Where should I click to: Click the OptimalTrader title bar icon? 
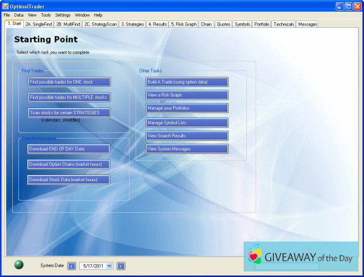[x=6, y=6]
